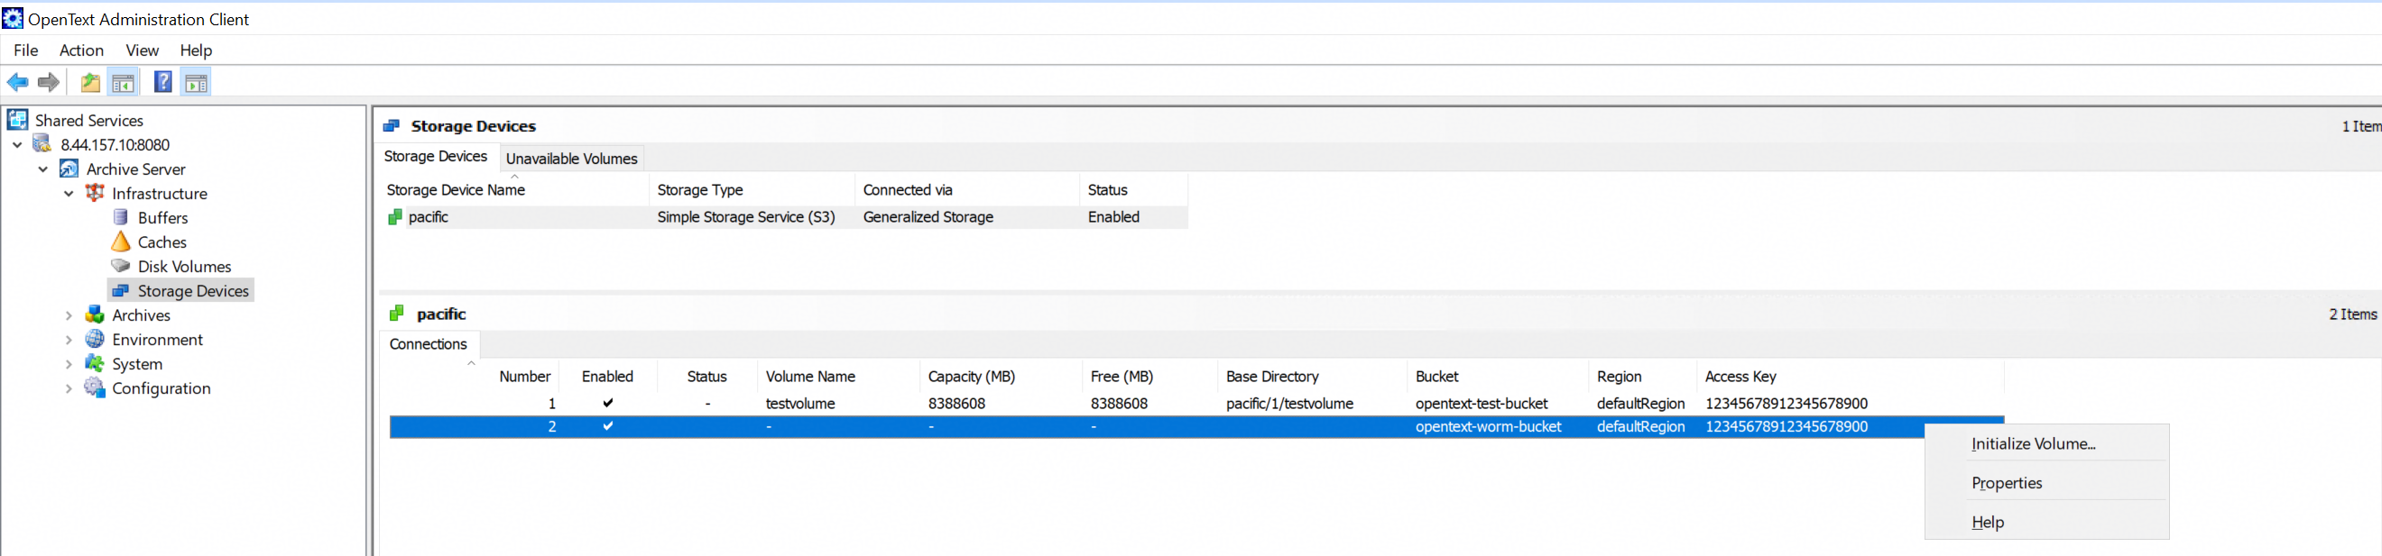The height and width of the screenshot is (556, 2382).
Task: Select the Connections tab
Action: click(429, 343)
